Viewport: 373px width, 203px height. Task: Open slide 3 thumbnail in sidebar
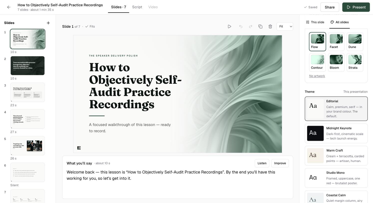tap(27, 92)
